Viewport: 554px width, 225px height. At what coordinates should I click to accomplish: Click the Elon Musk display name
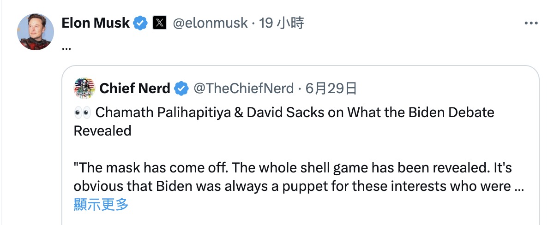pyautogui.click(x=96, y=23)
